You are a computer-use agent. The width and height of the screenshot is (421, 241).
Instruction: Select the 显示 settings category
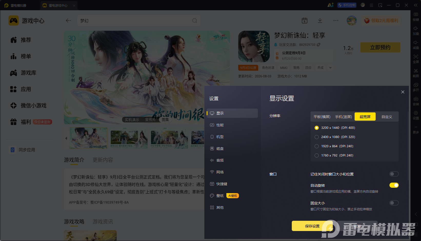[x=232, y=113]
